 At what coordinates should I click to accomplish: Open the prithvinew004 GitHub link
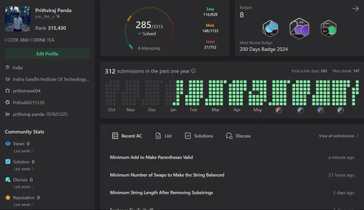pyautogui.click(x=26, y=91)
